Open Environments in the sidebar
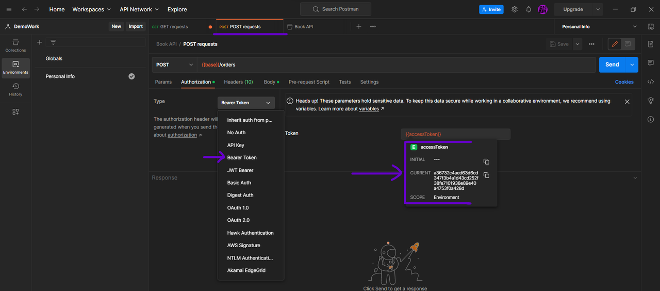This screenshot has height=291, width=660. (15, 68)
